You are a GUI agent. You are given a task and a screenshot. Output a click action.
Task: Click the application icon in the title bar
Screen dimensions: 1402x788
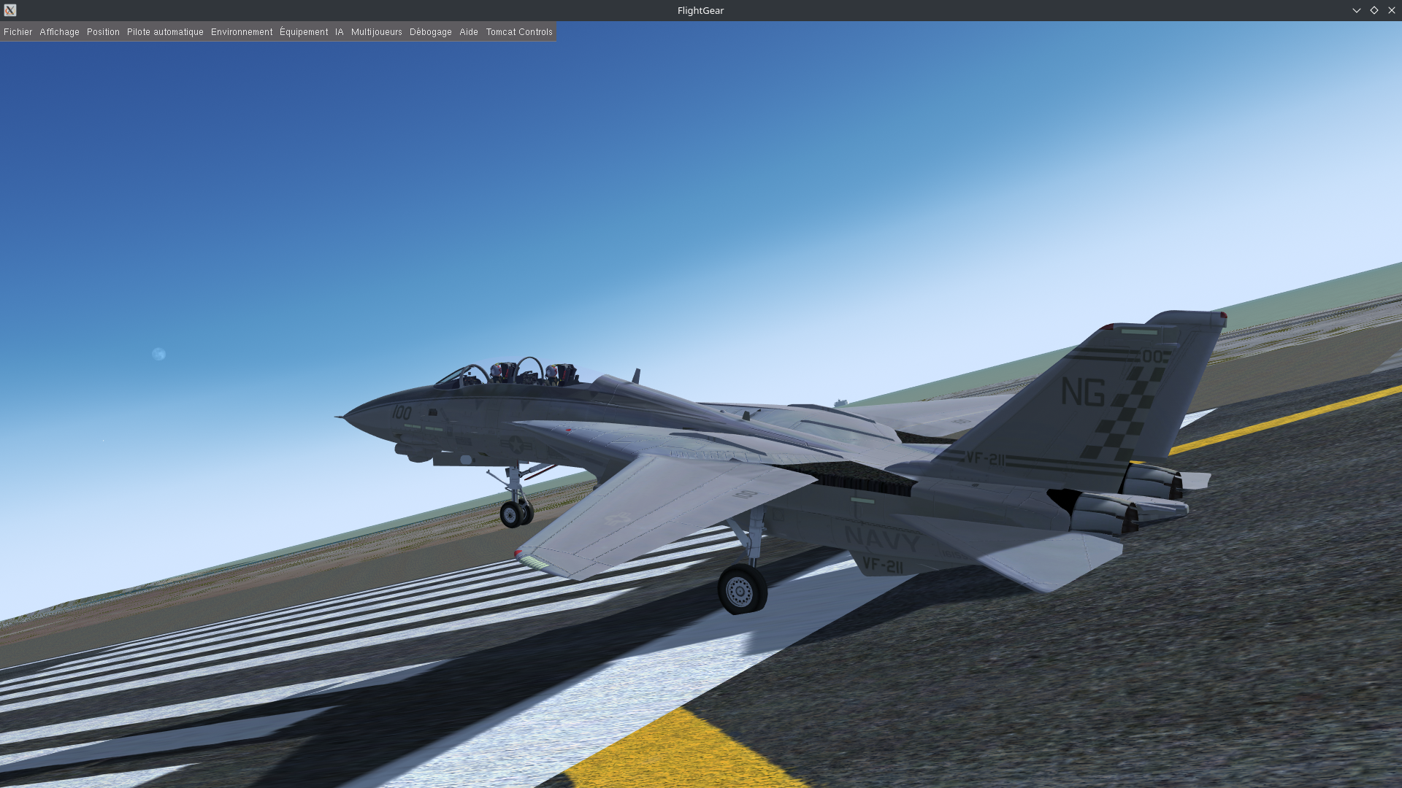click(10, 10)
